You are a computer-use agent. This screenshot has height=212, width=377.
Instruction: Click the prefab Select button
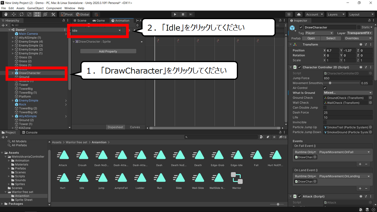point(331,38)
